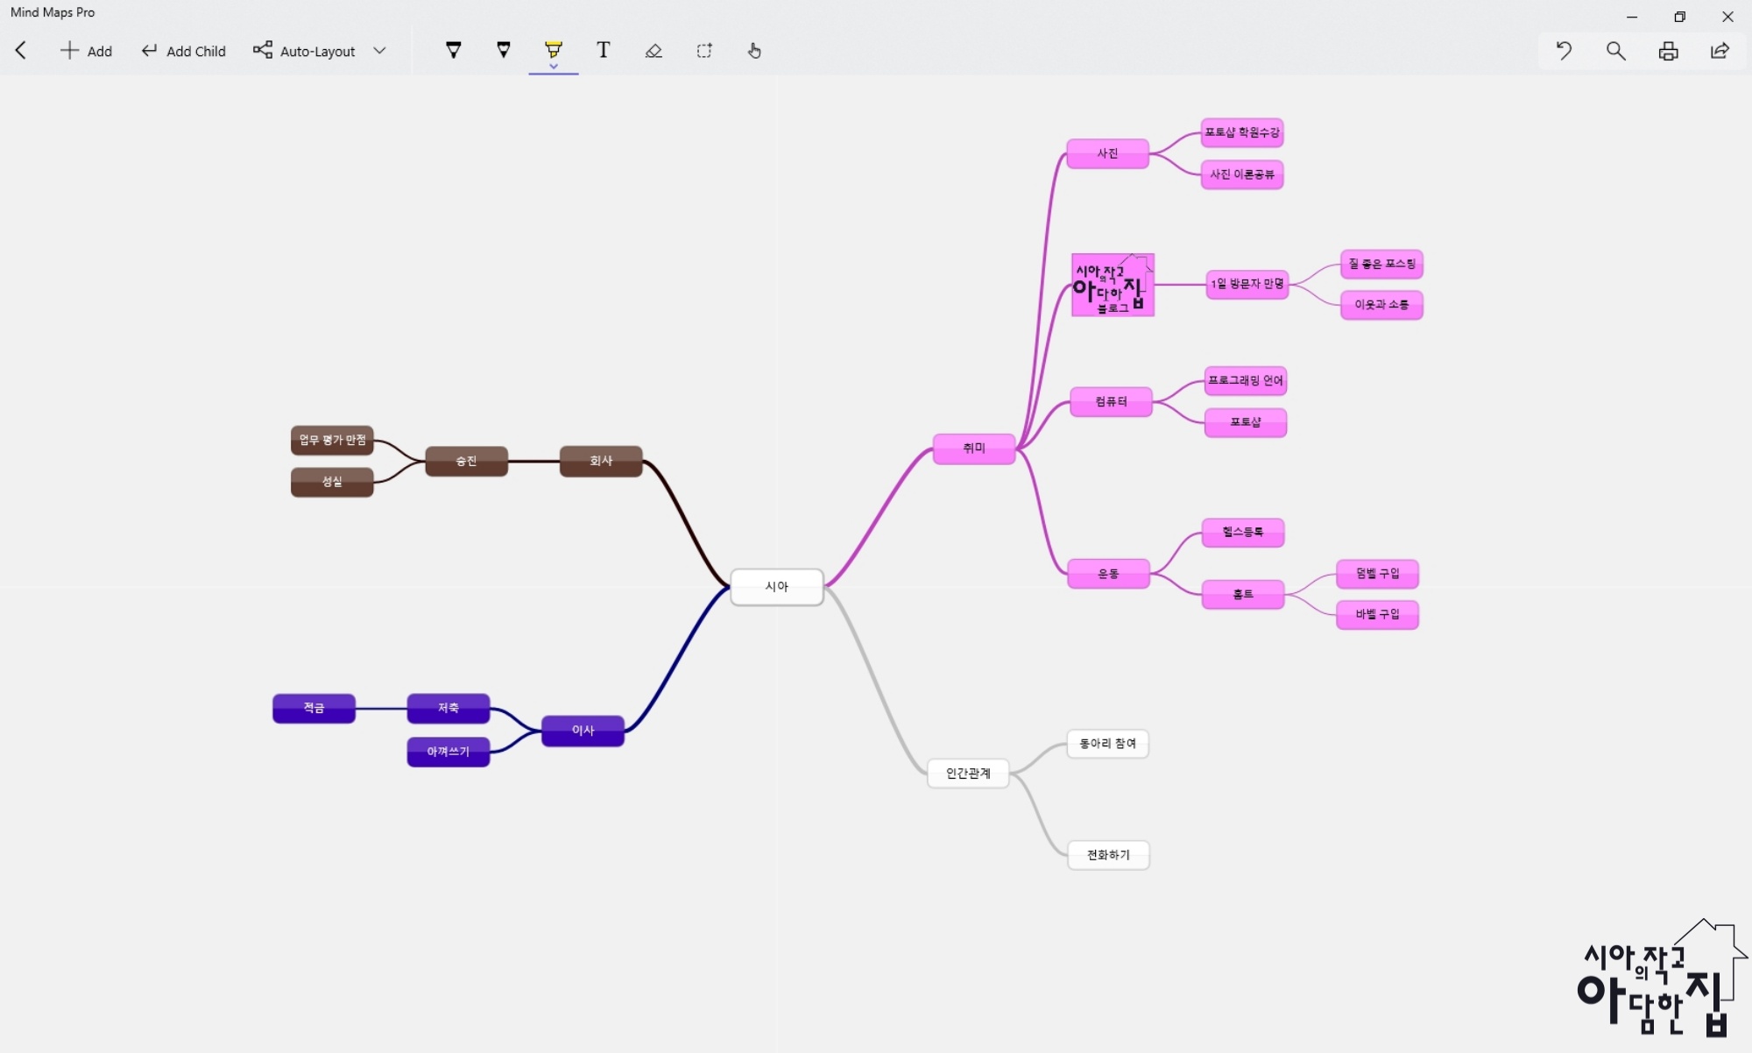The height and width of the screenshot is (1053, 1752).
Task: Click the Add Child button
Action: 183,51
